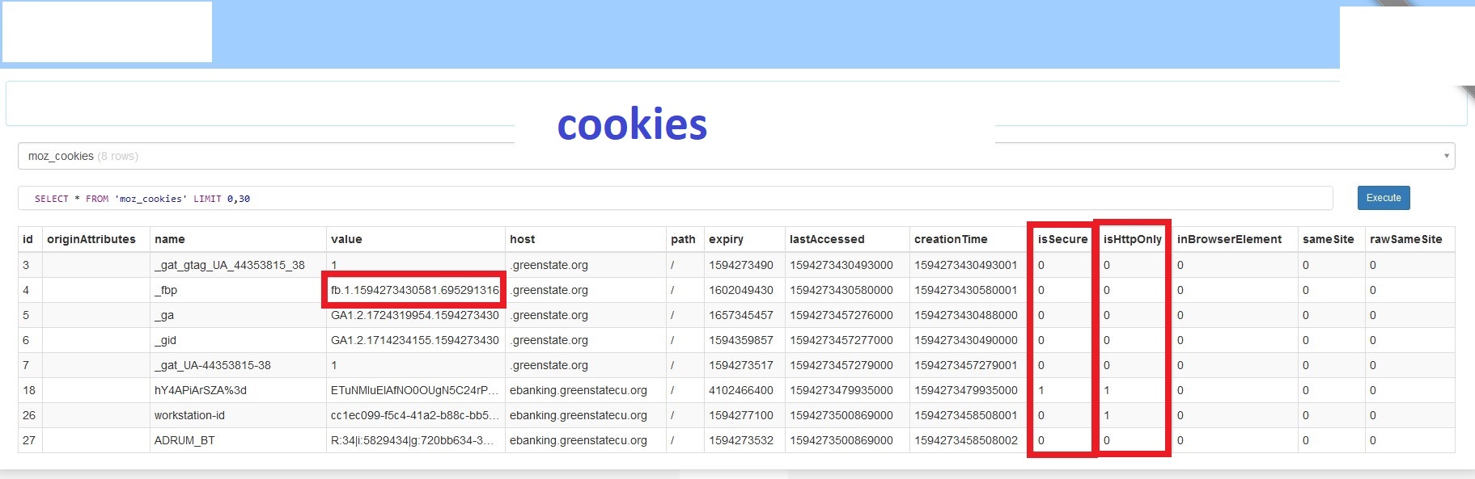The image size is (1475, 479).
Task: Click the Execute button
Action: pyautogui.click(x=1384, y=198)
